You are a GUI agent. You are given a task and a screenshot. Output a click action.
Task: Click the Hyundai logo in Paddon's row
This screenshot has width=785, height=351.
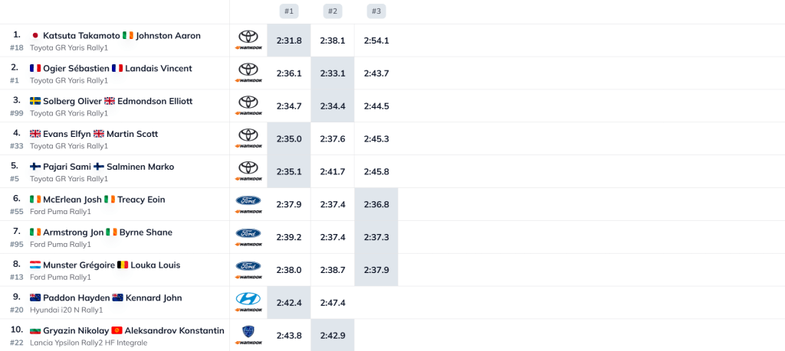[248, 298]
